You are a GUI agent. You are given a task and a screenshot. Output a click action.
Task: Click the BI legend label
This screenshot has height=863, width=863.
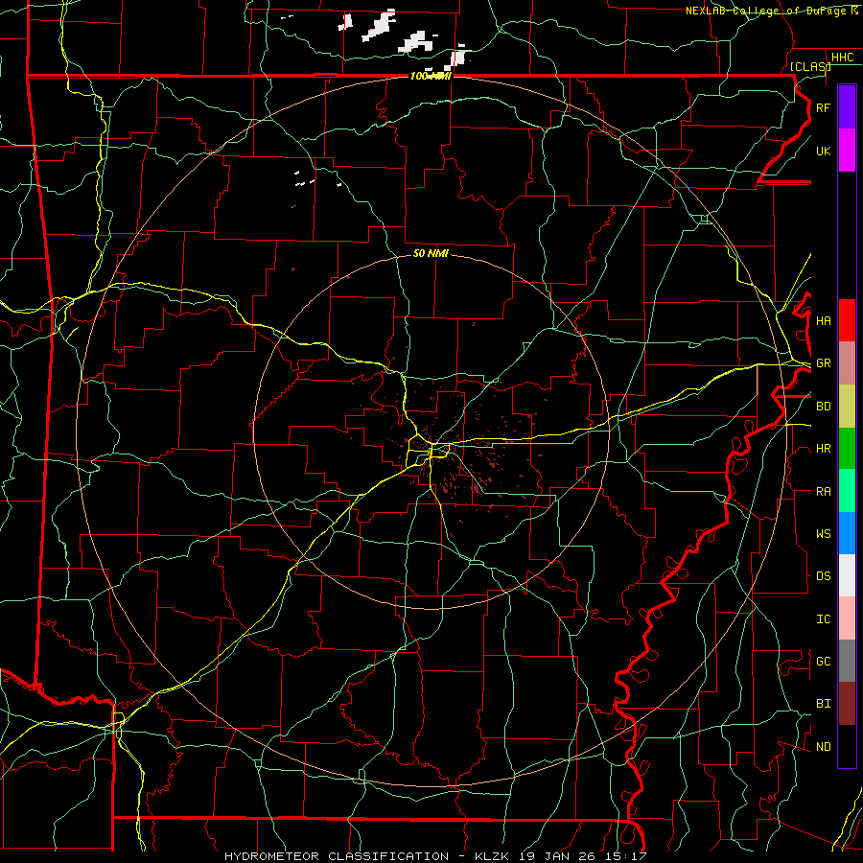[823, 704]
